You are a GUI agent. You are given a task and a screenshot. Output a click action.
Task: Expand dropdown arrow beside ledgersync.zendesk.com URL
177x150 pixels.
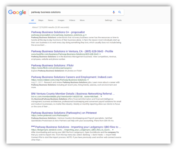pyautogui.click(x=113, y=130)
